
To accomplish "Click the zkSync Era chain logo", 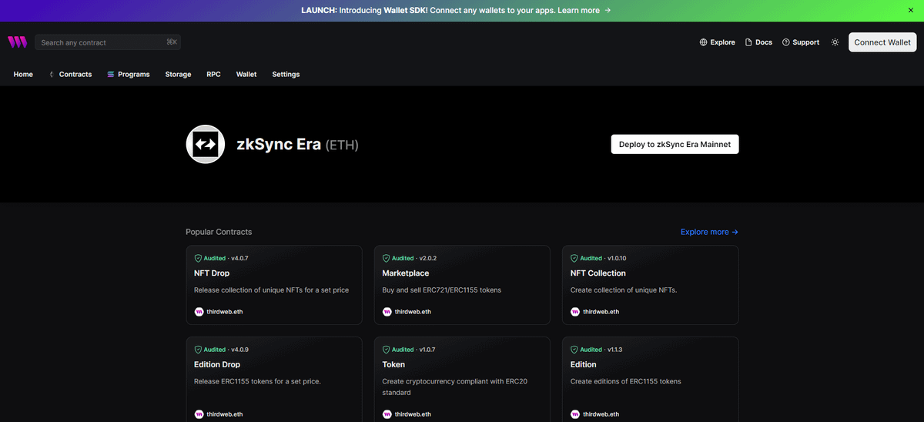I will [206, 144].
